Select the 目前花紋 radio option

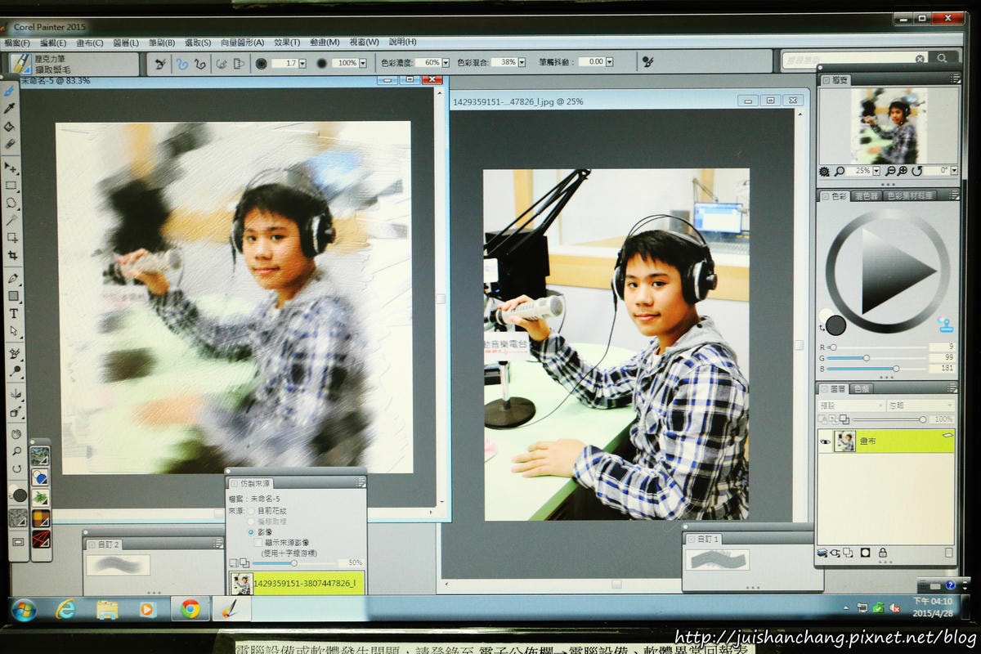[x=252, y=511]
